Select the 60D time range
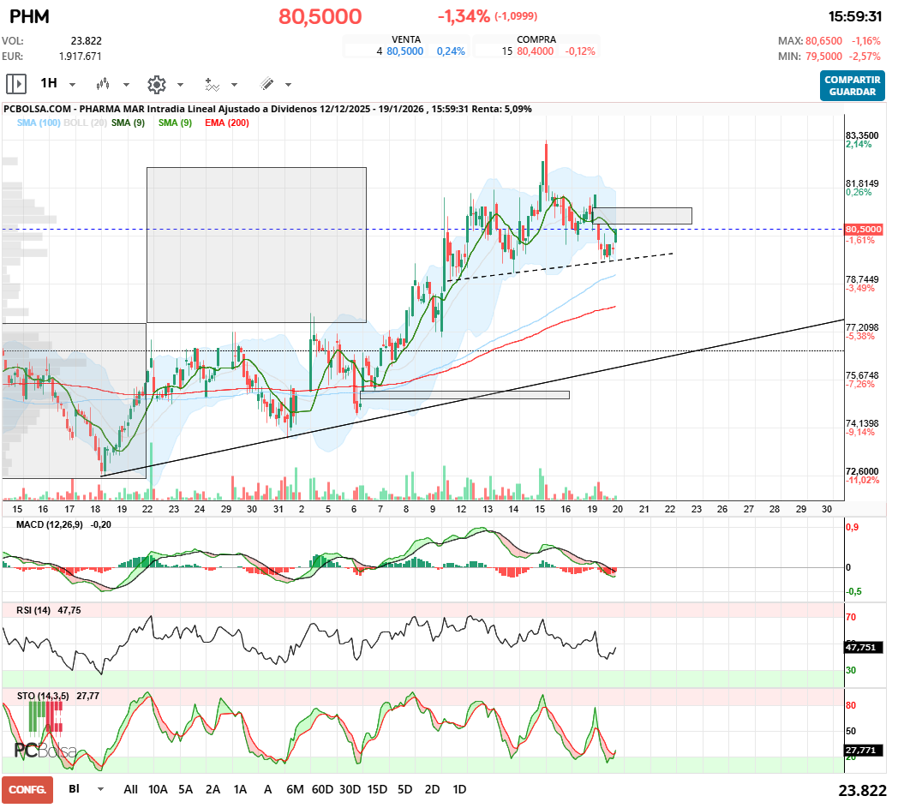The height and width of the screenshot is (808, 898). pyautogui.click(x=322, y=789)
